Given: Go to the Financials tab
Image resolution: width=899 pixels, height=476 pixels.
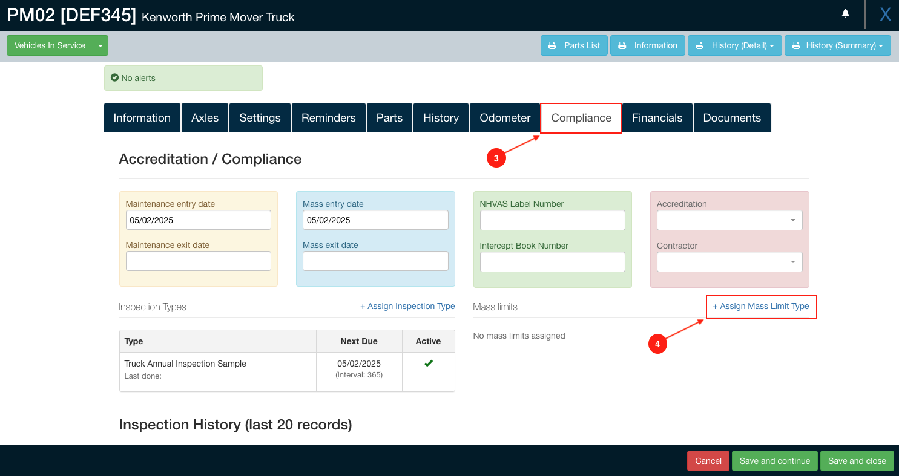Looking at the screenshot, I should tap(657, 118).
